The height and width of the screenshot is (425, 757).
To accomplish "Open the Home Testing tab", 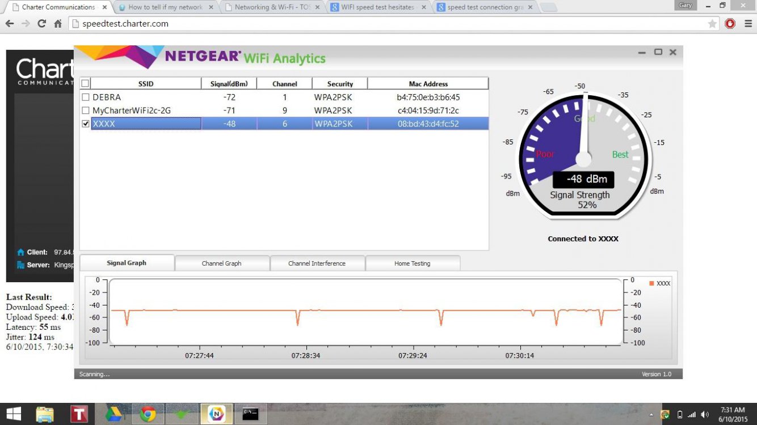I will click(x=413, y=263).
